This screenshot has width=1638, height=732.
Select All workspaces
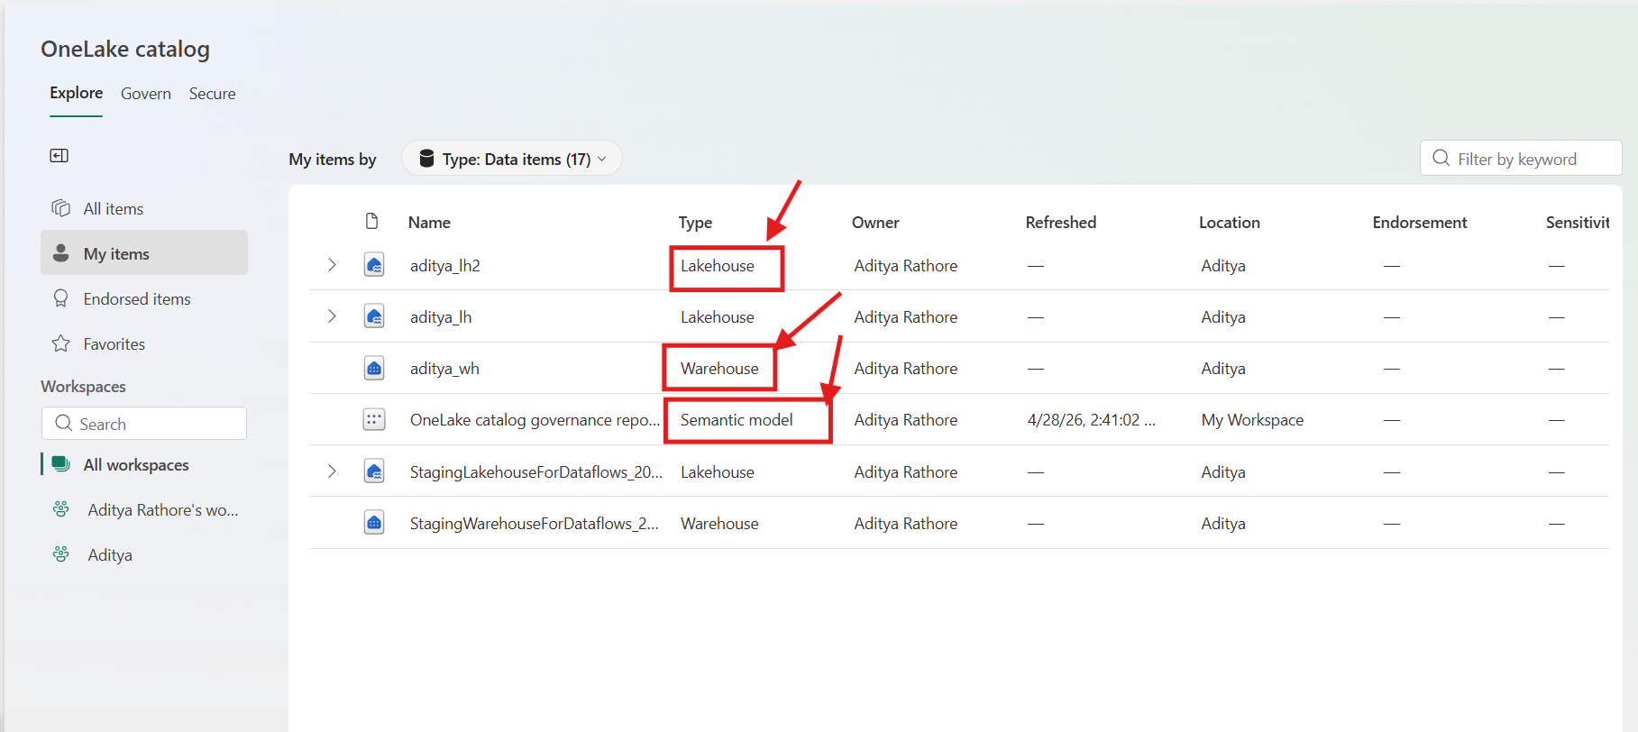pos(144,464)
